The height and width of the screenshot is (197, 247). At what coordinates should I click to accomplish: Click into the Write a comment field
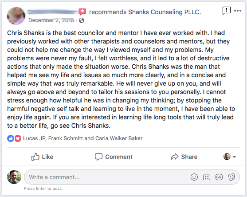[132, 177]
